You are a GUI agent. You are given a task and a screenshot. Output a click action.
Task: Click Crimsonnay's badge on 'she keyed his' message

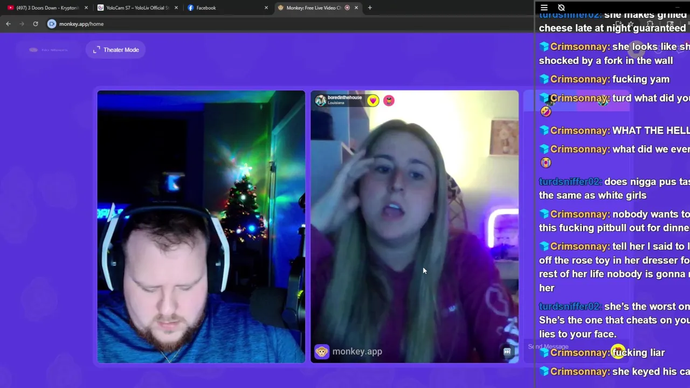(544, 371)
